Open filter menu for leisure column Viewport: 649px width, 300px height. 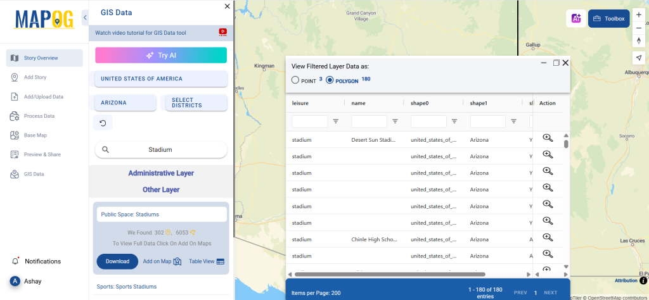[336, 121]
